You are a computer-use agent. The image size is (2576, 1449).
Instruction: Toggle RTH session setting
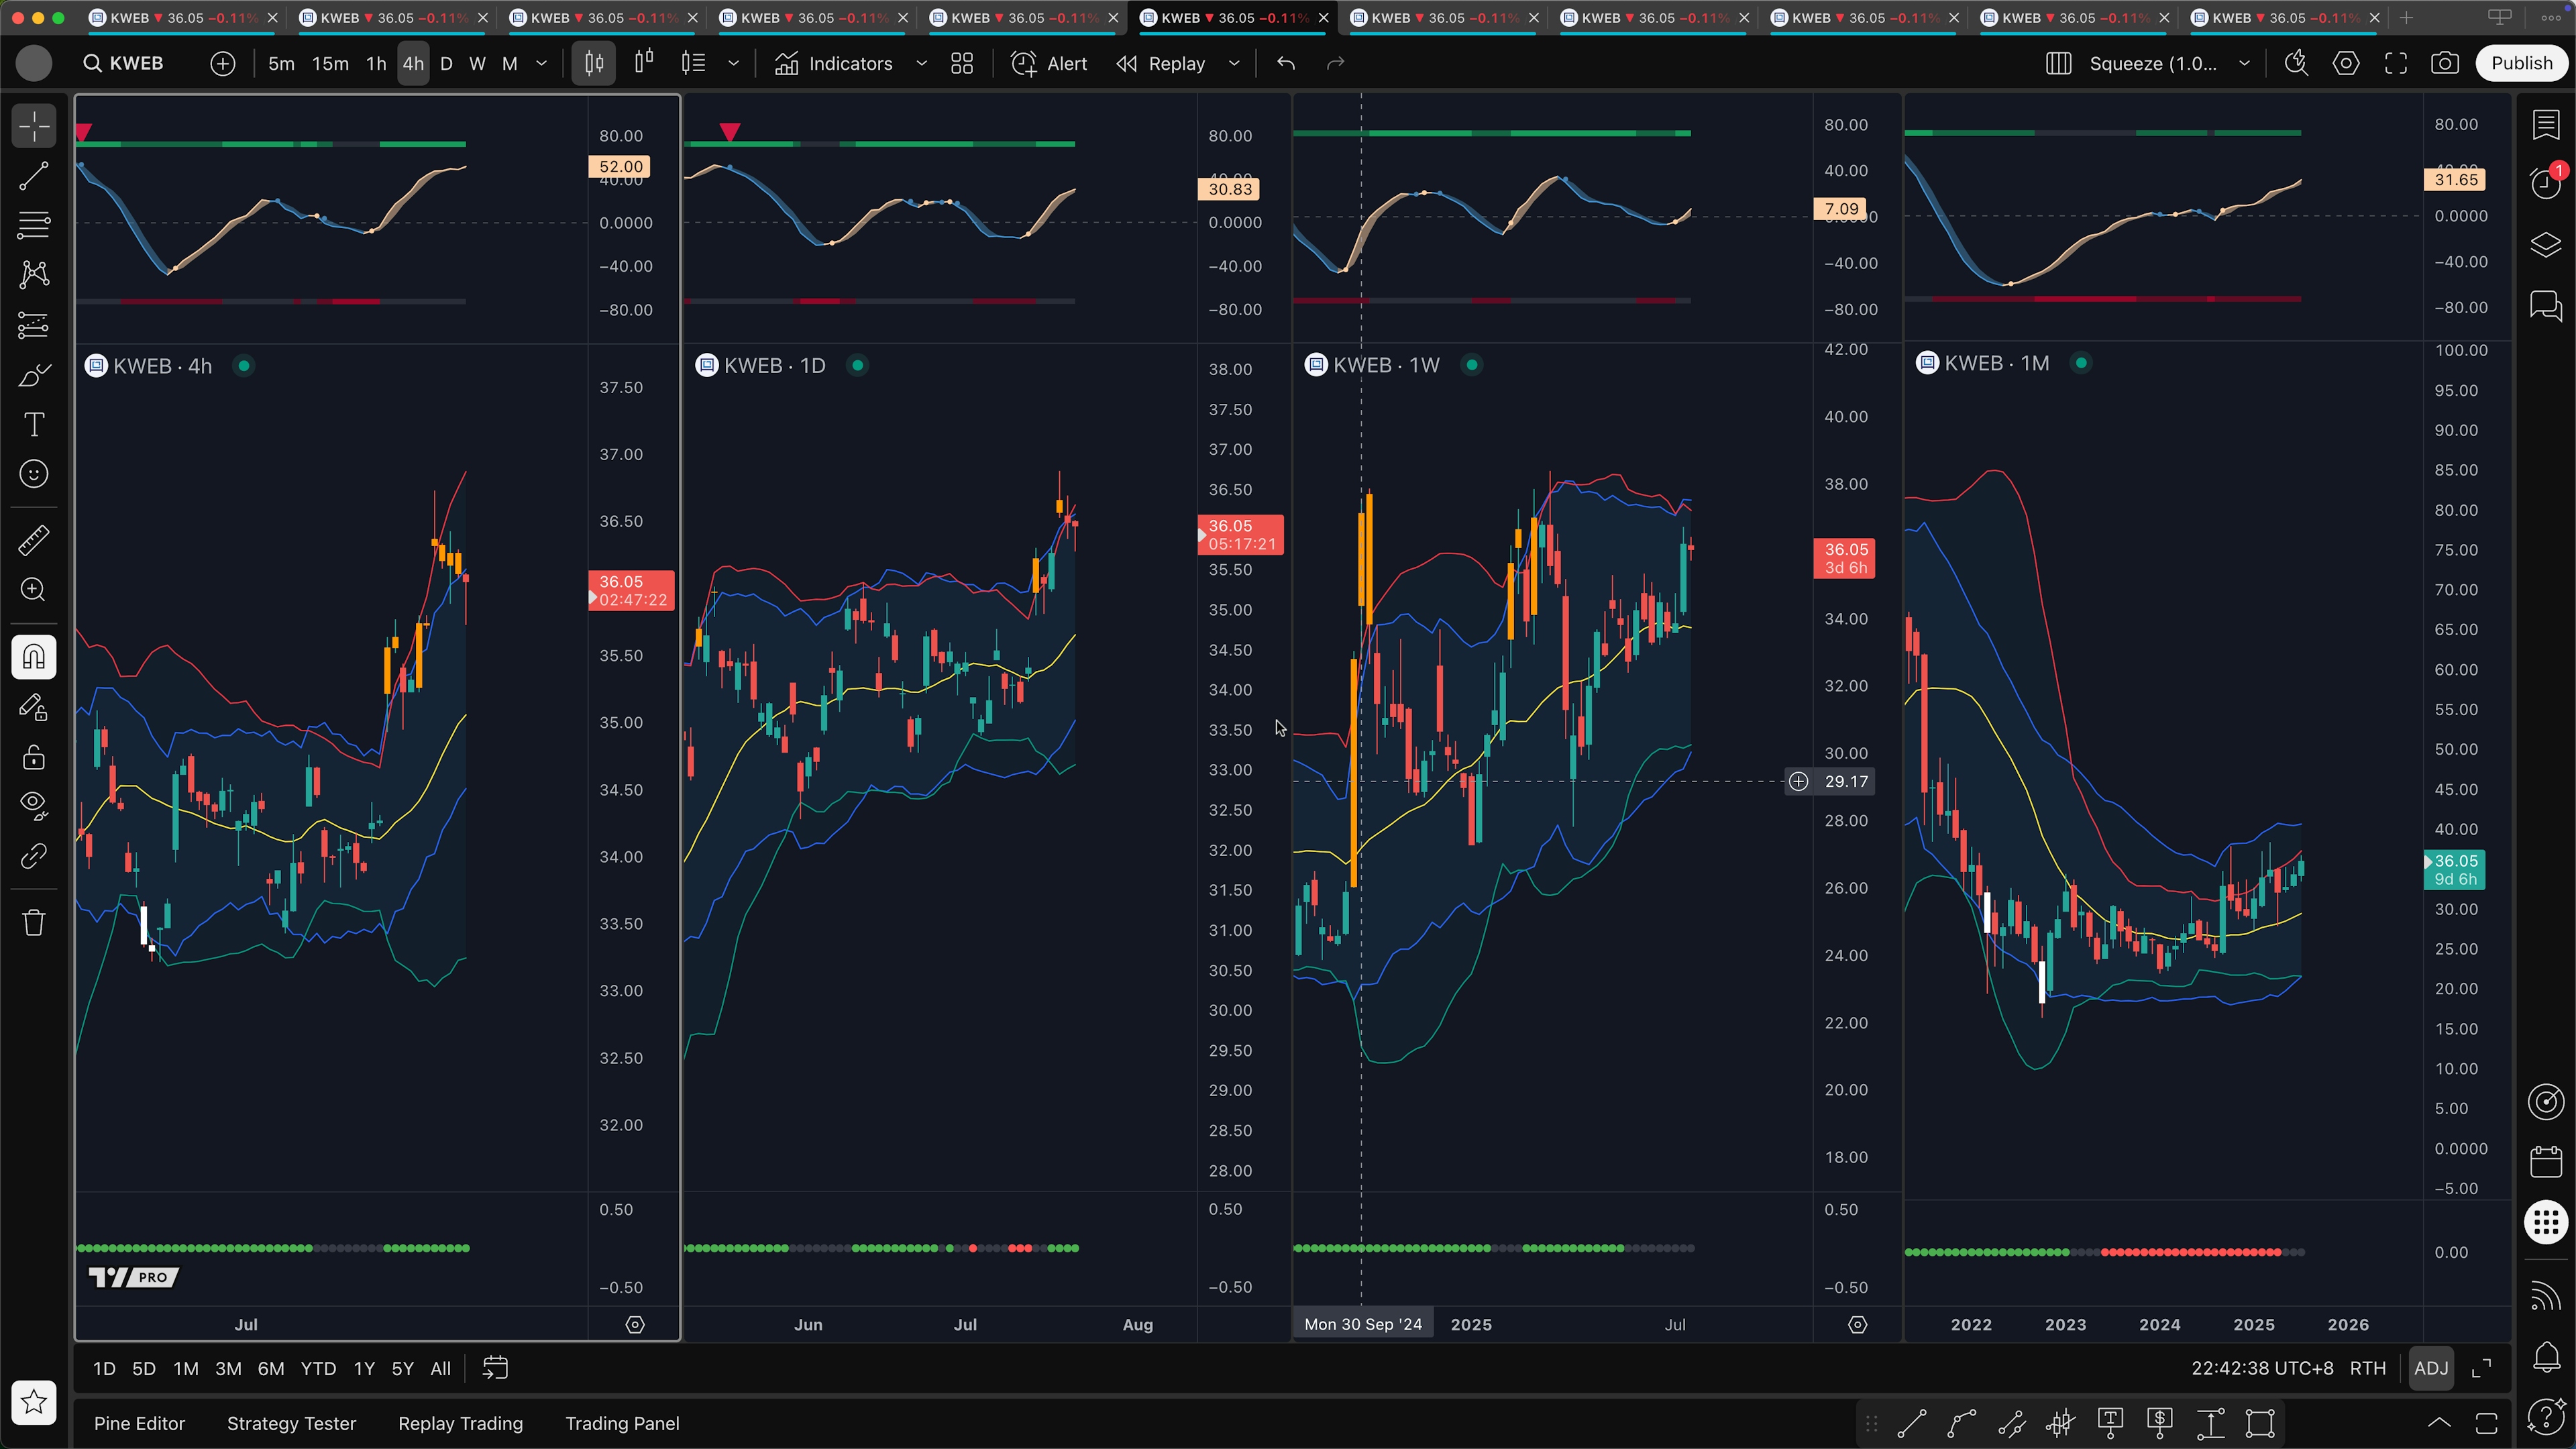(x=2367, y=1368)
